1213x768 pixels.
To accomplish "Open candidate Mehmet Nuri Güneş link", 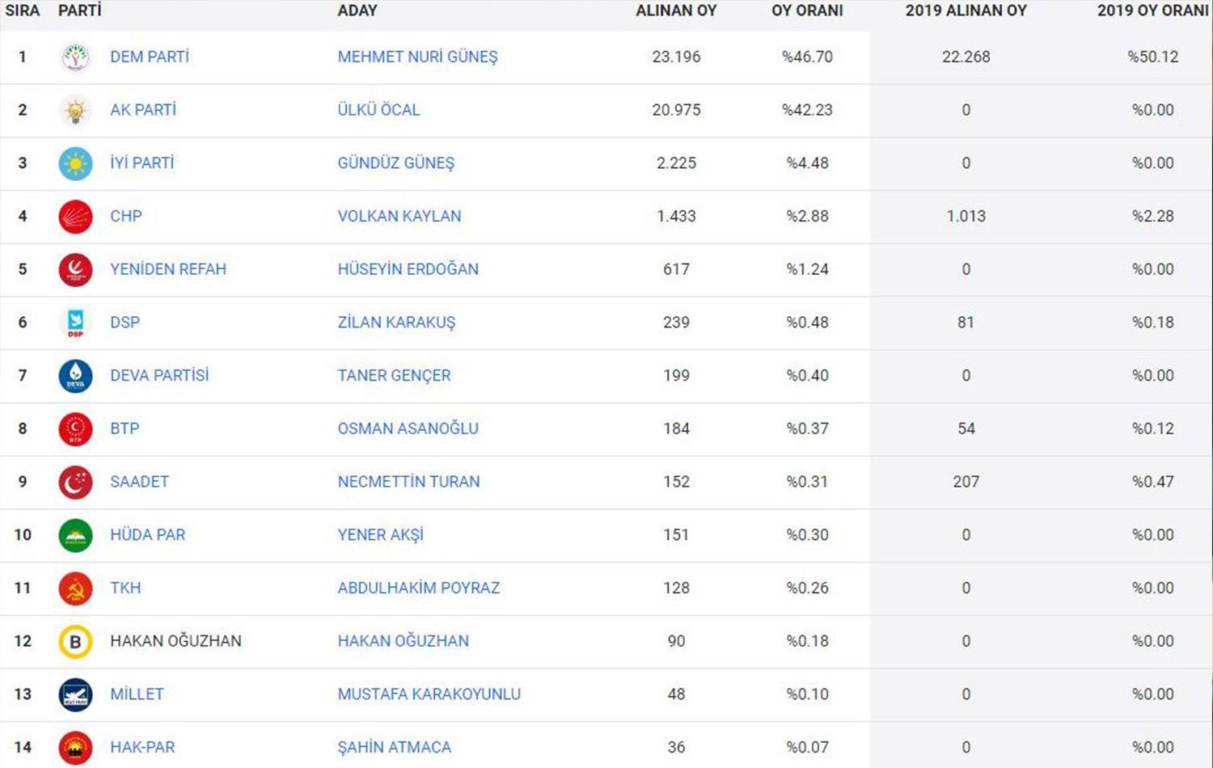I will pyautogui.click(x=417, y=57).
